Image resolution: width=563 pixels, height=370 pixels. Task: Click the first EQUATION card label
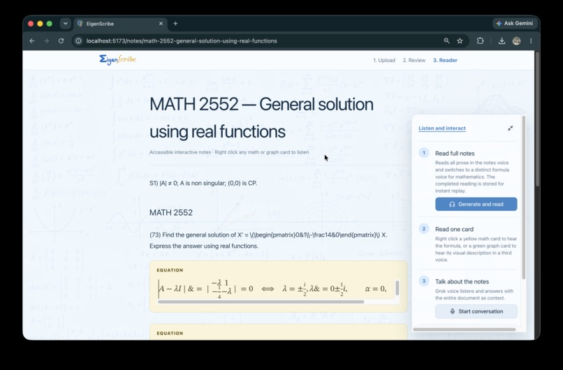click(170, 270)
